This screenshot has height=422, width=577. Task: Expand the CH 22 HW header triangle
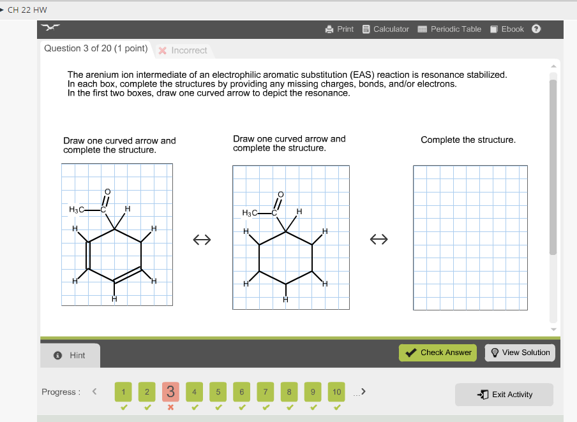(x=4, y=10)
